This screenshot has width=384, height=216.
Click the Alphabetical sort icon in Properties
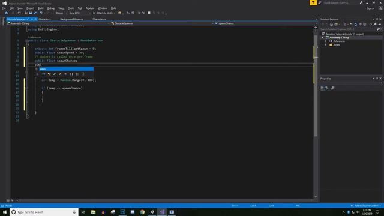[x=327, y=88]
